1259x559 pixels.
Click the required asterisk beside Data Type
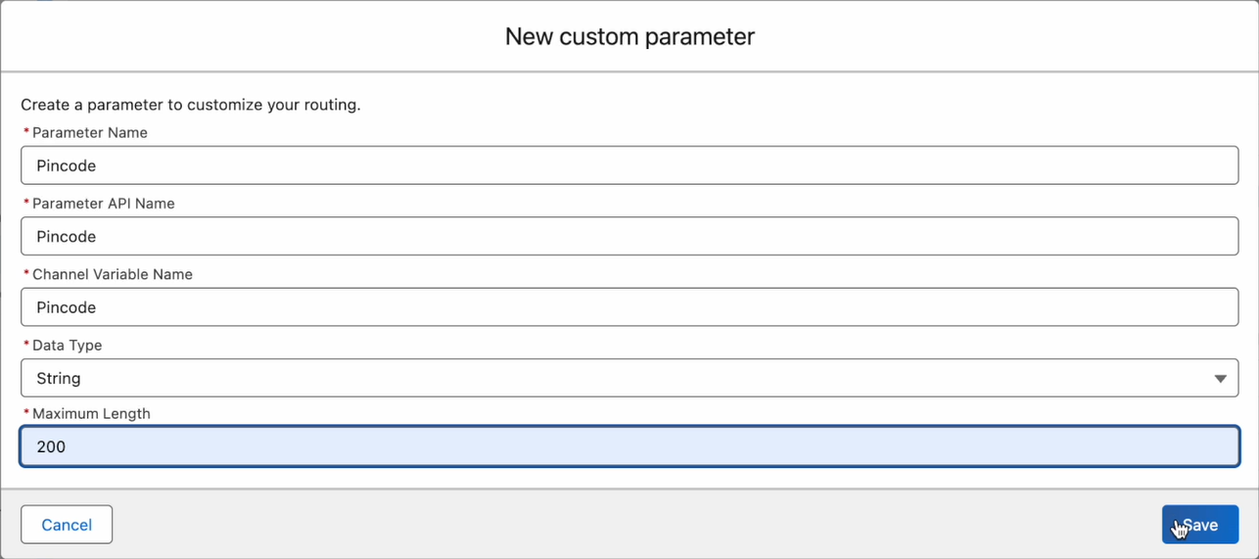click(x=25, y=346)
